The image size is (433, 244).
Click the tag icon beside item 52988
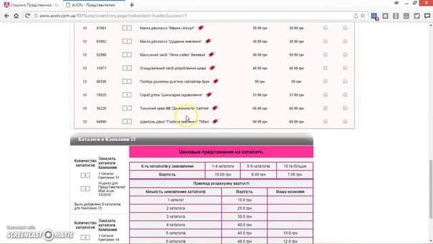click(x=211, y=54)
